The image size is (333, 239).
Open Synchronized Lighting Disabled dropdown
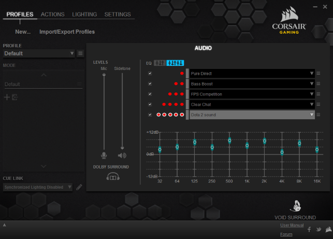38,187
